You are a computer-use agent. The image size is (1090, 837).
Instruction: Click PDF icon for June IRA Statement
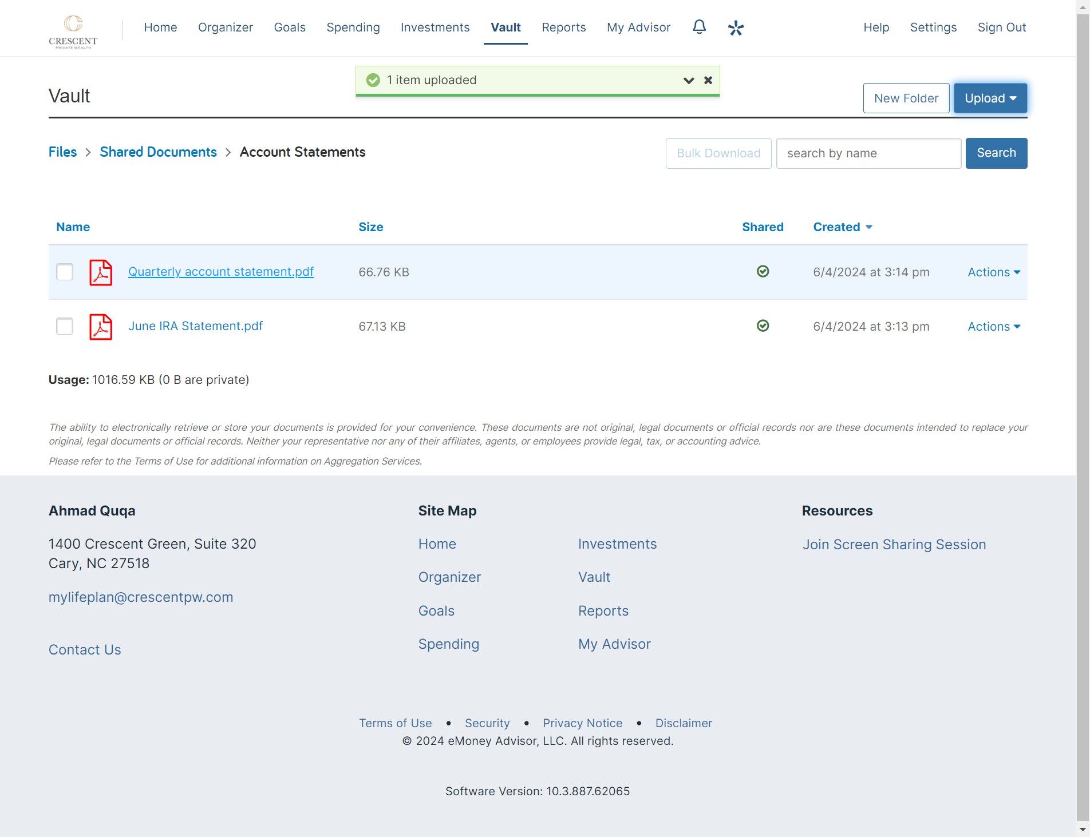pyautogui.click(x=101, y=327)
